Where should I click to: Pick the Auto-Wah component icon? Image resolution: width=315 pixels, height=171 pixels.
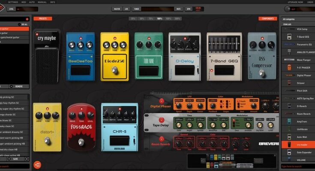point(289,137)
